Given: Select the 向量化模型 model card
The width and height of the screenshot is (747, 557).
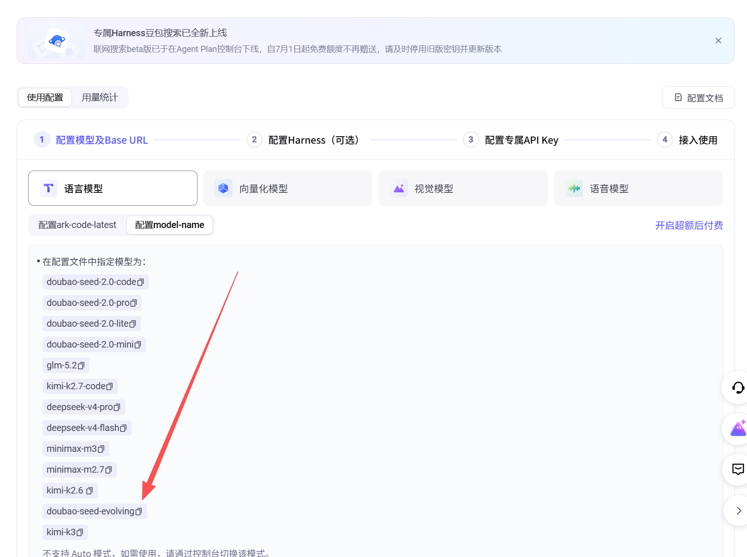Looking at the screenshot, I should click(x=288, y=188).
